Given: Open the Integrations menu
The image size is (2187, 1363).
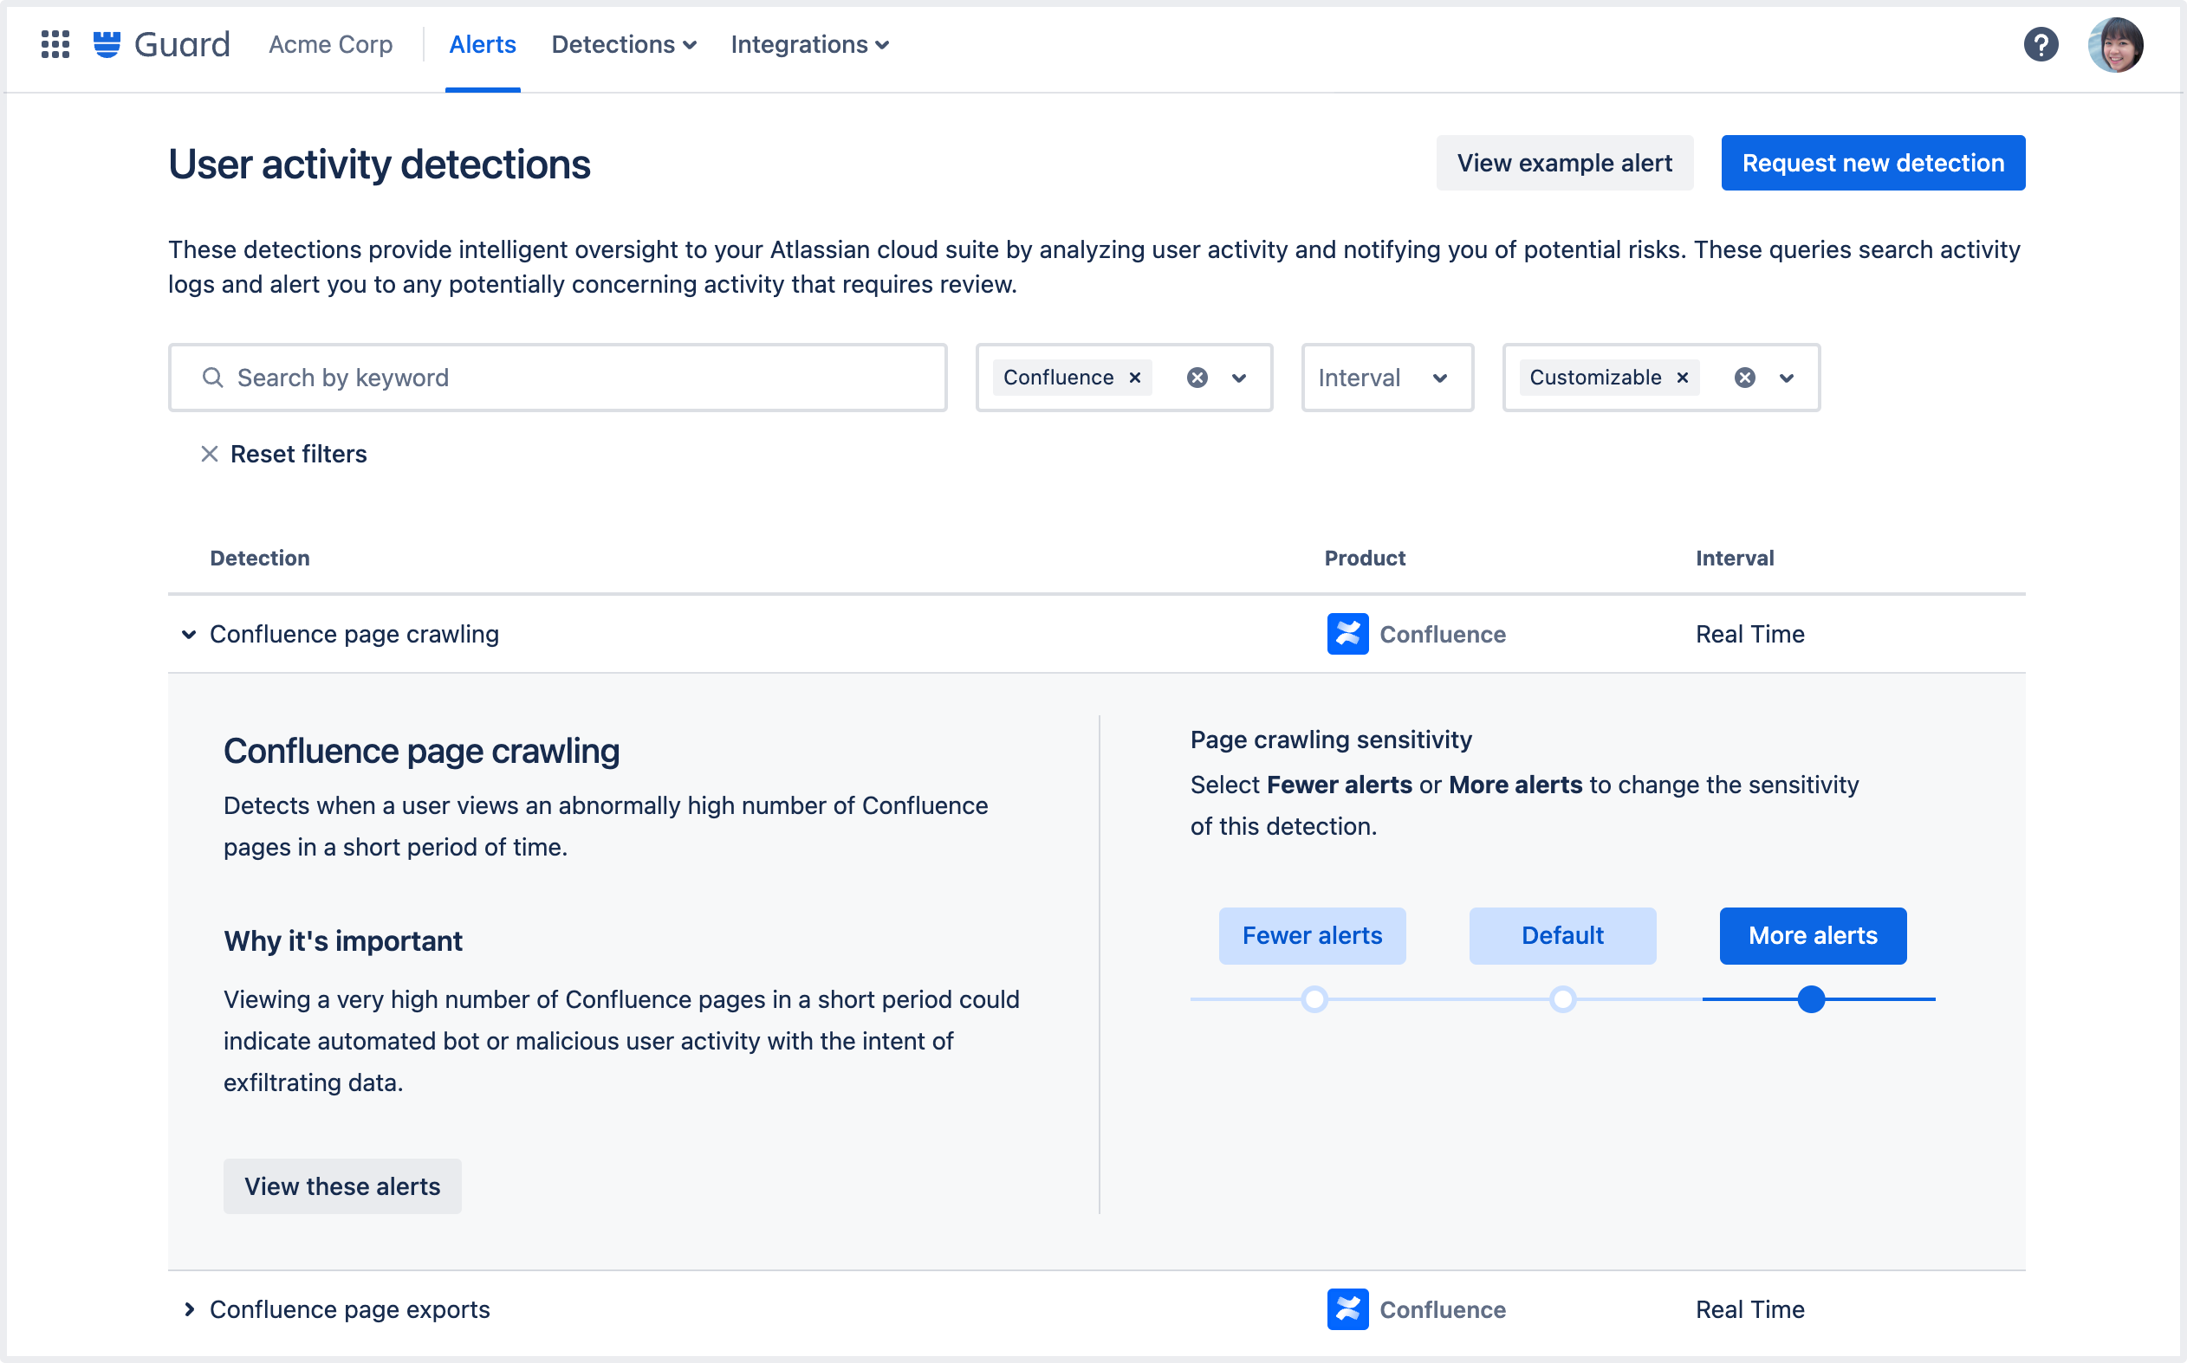Looking at the screenshot, I should pyautogui.click(x=809, y=44).
